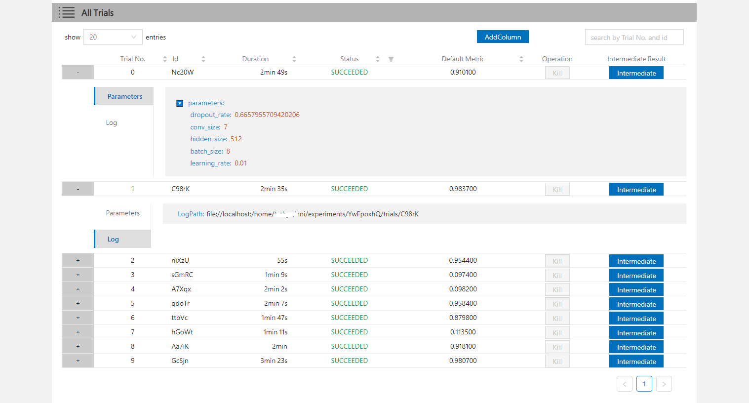Image resolution: width=749 pixels, height=403 pixels.
Task: Sort by Status column arrows
Action: point(378,59)
